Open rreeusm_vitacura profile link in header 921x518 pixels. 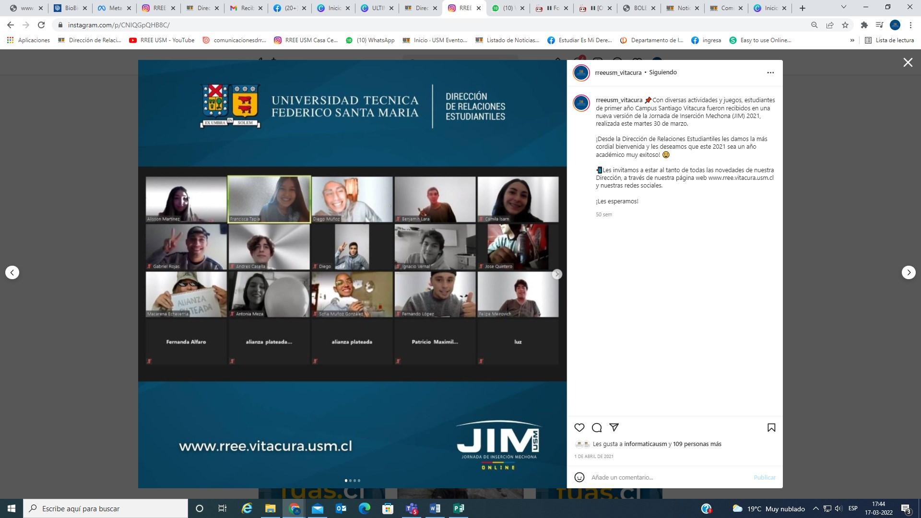(x=618, y=72)
